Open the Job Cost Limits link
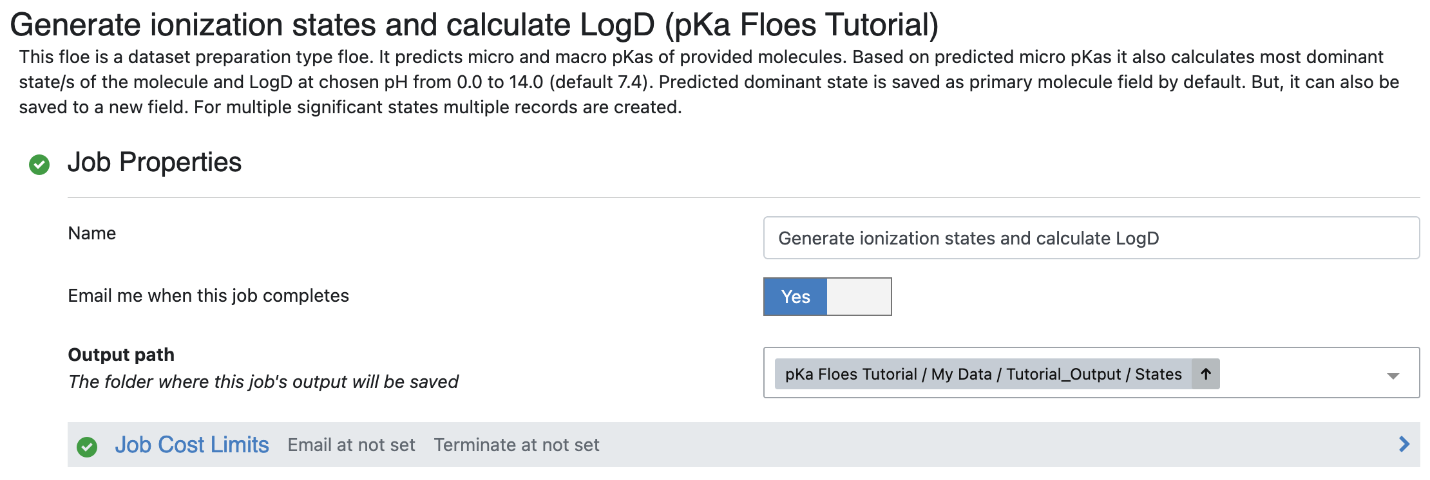This screenshot has height=480, width=1430. pos(192,445)
